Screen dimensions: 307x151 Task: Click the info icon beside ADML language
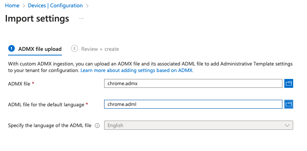coord(97,126)
